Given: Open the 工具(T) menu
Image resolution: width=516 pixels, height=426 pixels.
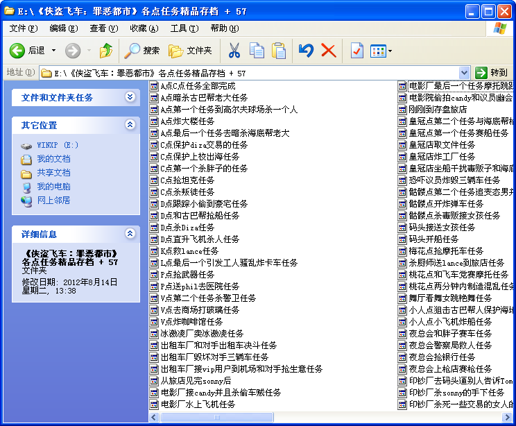Looking at the screenshot, I should (x=184, y=28).
